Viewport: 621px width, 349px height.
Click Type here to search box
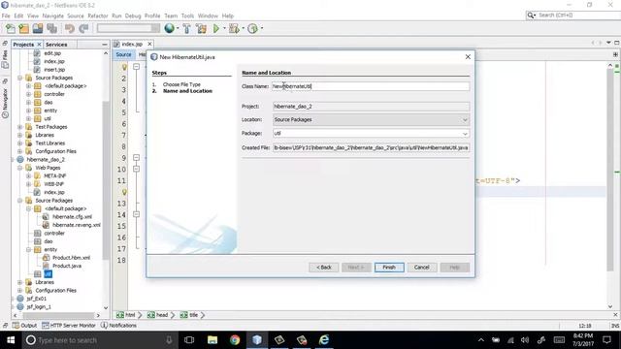click(x=99, y=340)
